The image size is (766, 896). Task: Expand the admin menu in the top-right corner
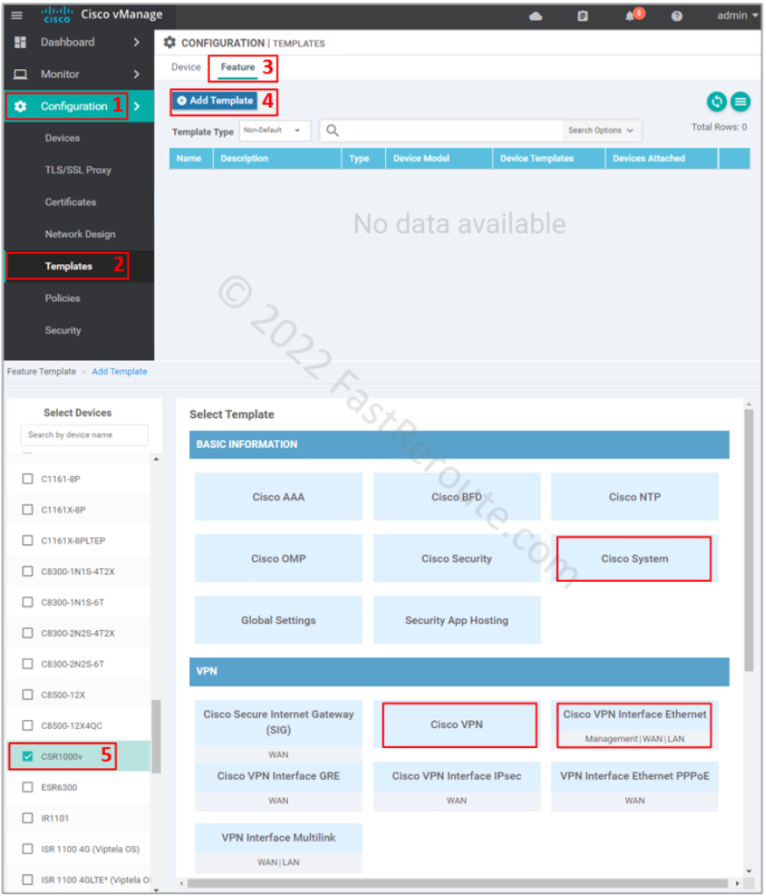coord(736,15)
